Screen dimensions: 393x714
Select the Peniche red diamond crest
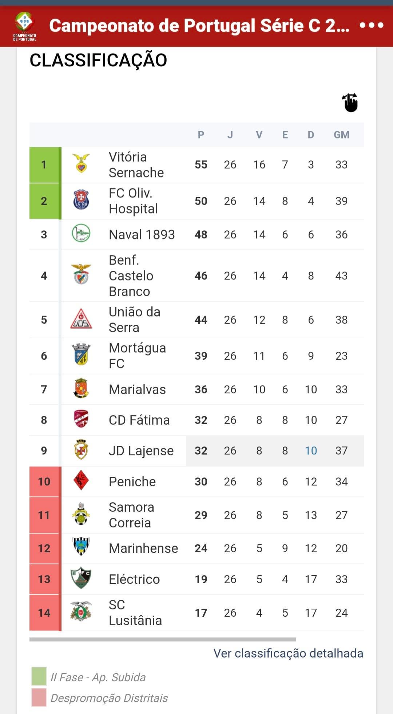[81, 480]
